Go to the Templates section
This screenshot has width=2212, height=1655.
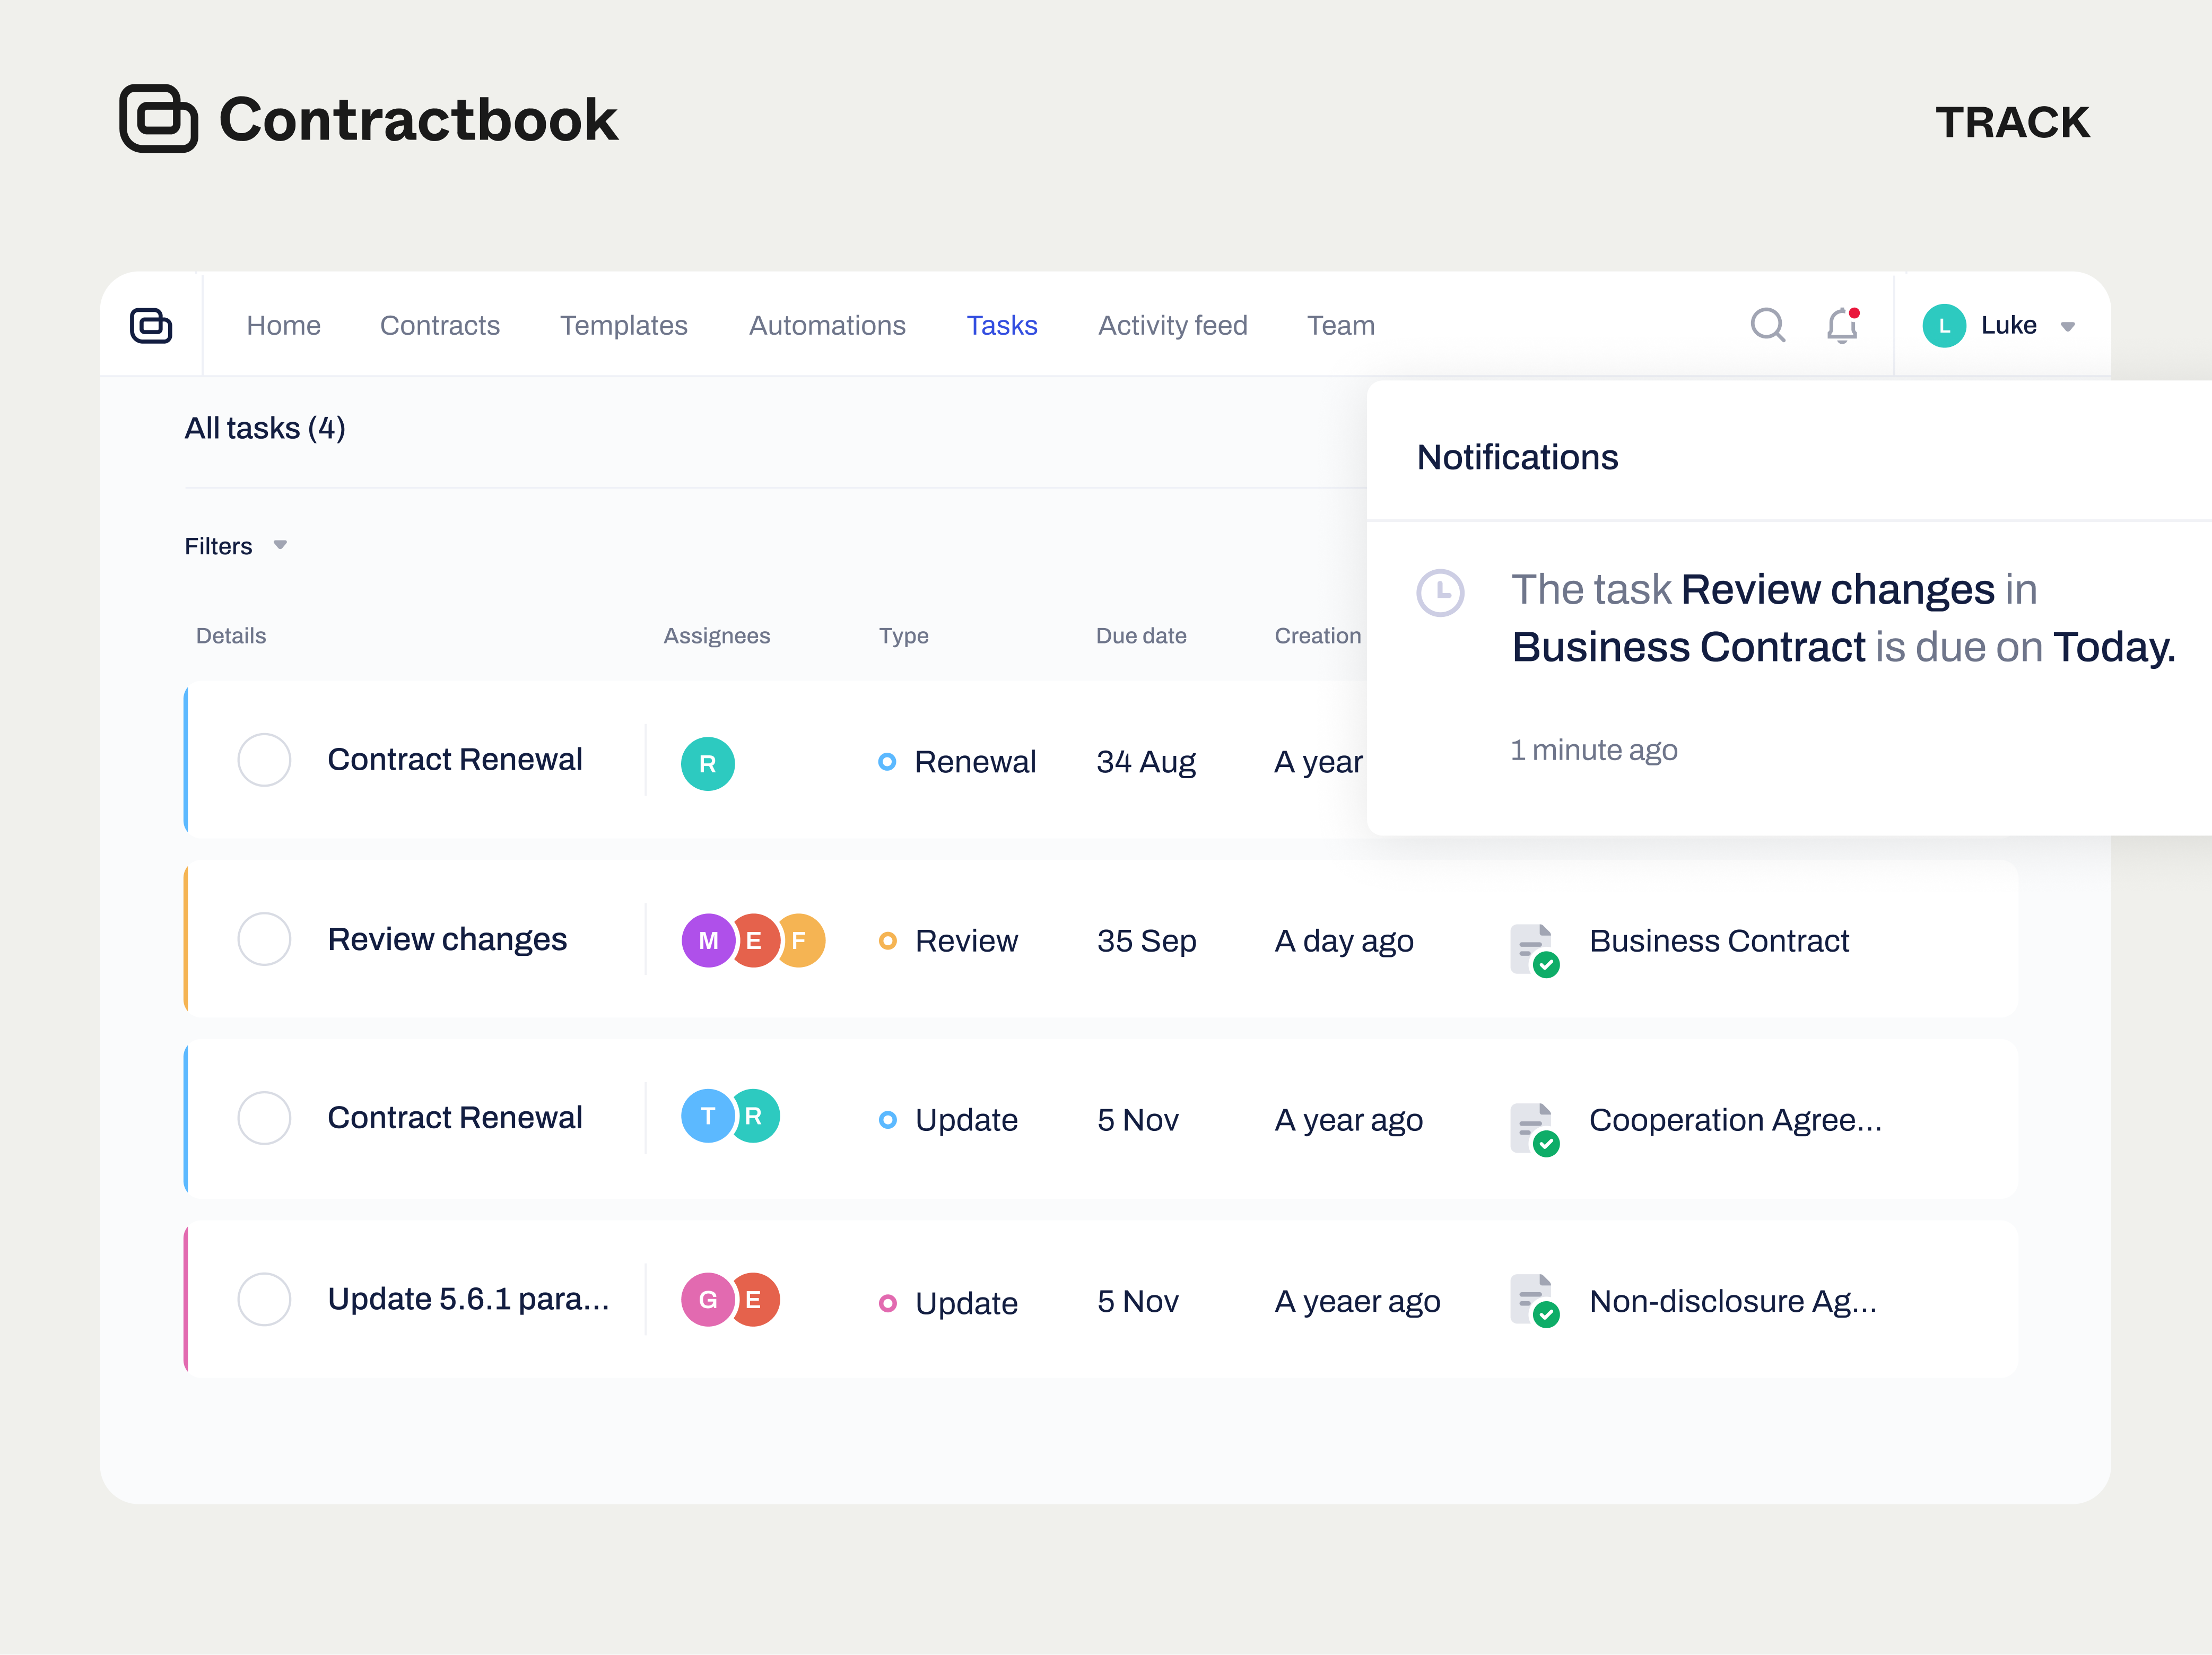[623, 325]
